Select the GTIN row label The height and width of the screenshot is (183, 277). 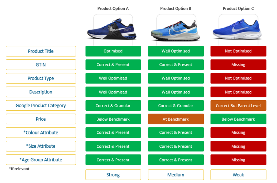[x=41, y=65]
